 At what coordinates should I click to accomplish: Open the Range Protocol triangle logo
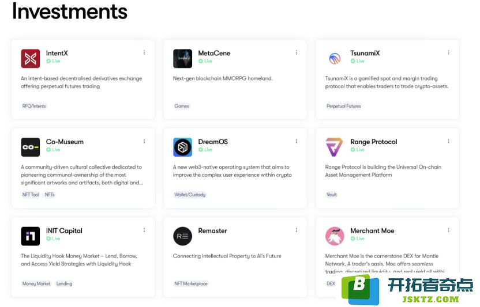click(x=334, y=147)
